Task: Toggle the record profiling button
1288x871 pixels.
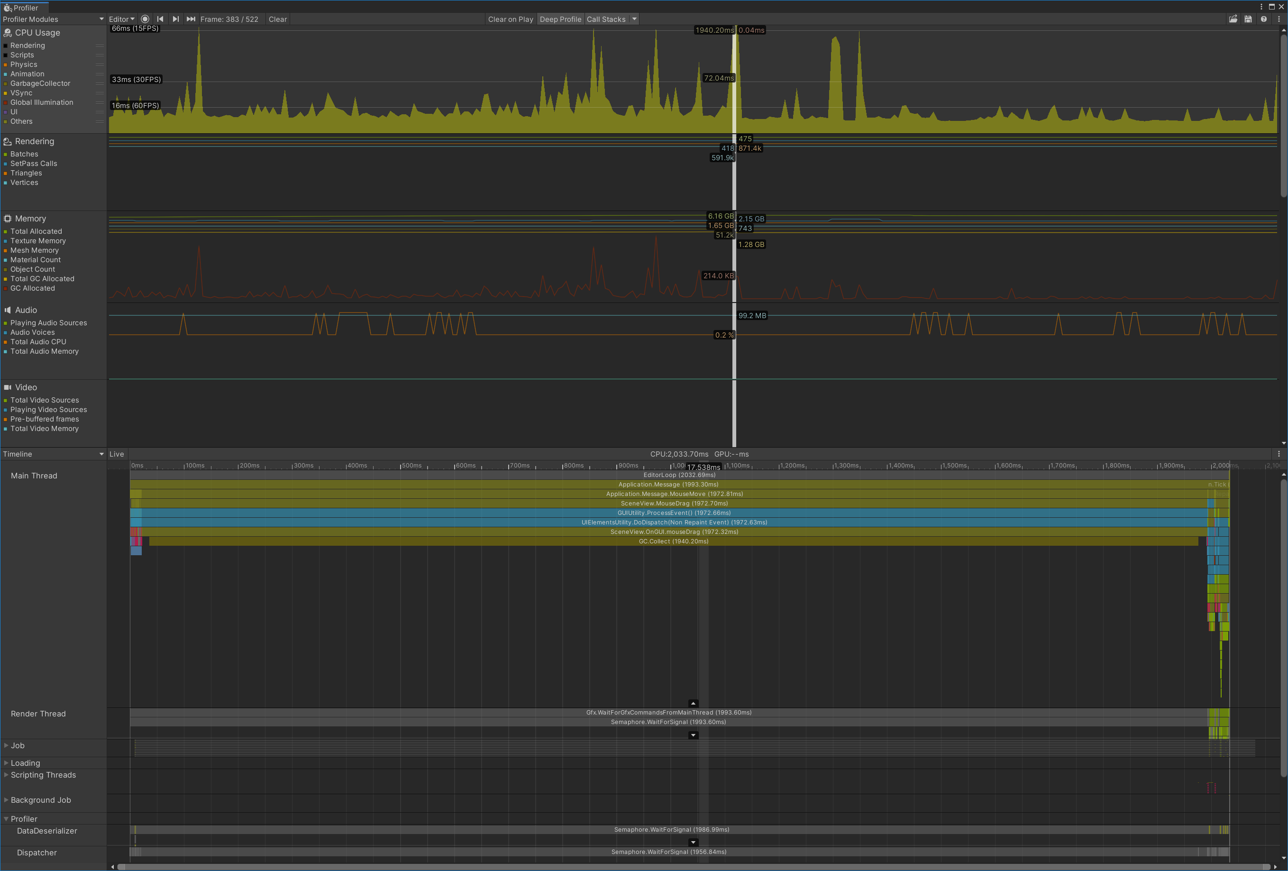Action: (x=145, y=19)
